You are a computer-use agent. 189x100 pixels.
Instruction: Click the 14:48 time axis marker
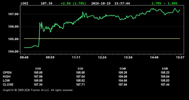coord(154,57)
